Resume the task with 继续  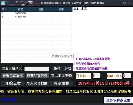68,69
